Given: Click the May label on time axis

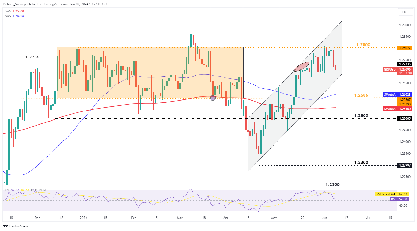Looking at the screenshot, I should click(x=274, y=218).
